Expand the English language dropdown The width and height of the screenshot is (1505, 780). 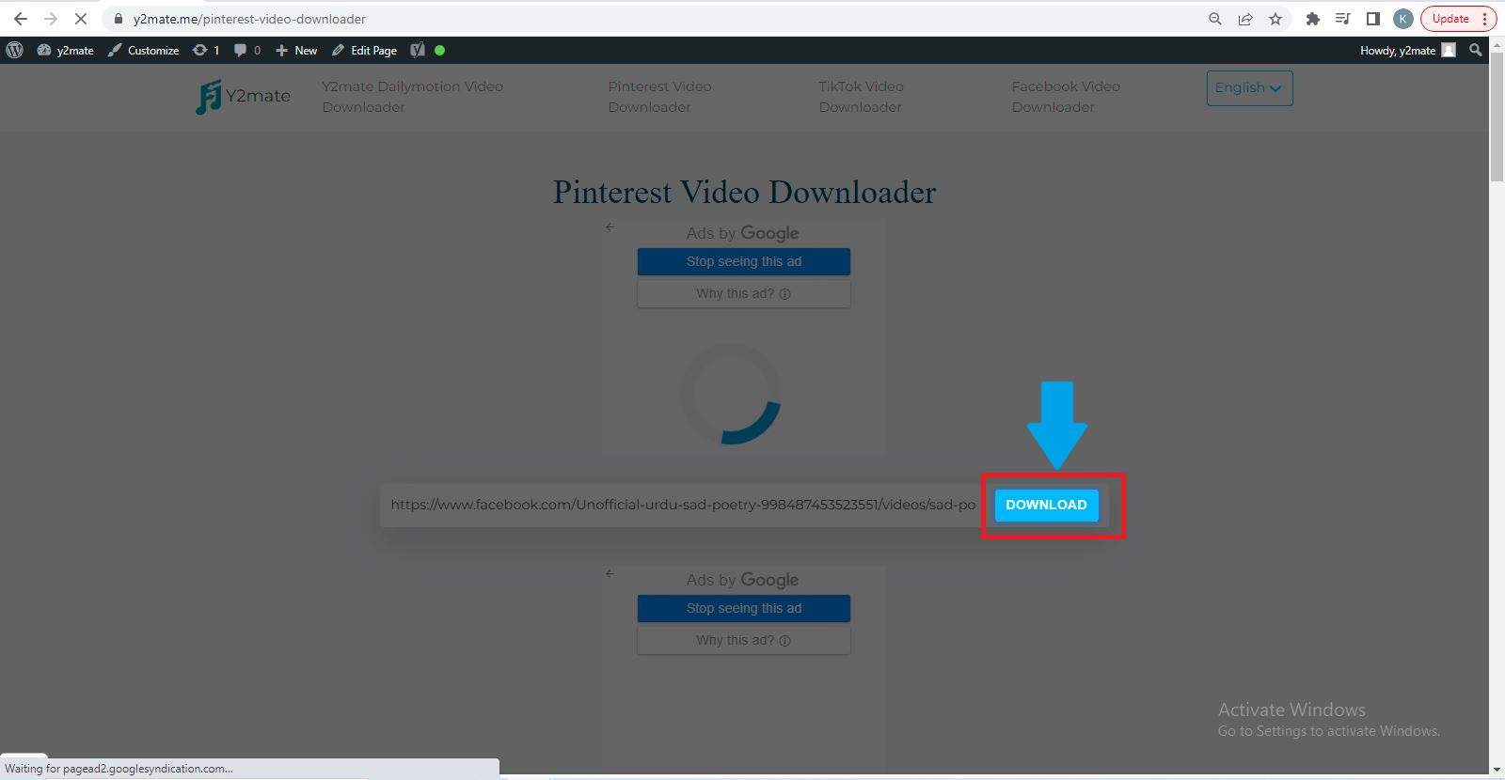(x=1249, y=87)
